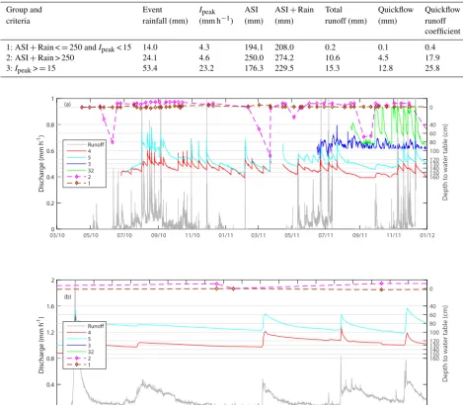463x405 pixels.
Task: Click quickflow value "12.8" in table
Action: coord(385,68)
